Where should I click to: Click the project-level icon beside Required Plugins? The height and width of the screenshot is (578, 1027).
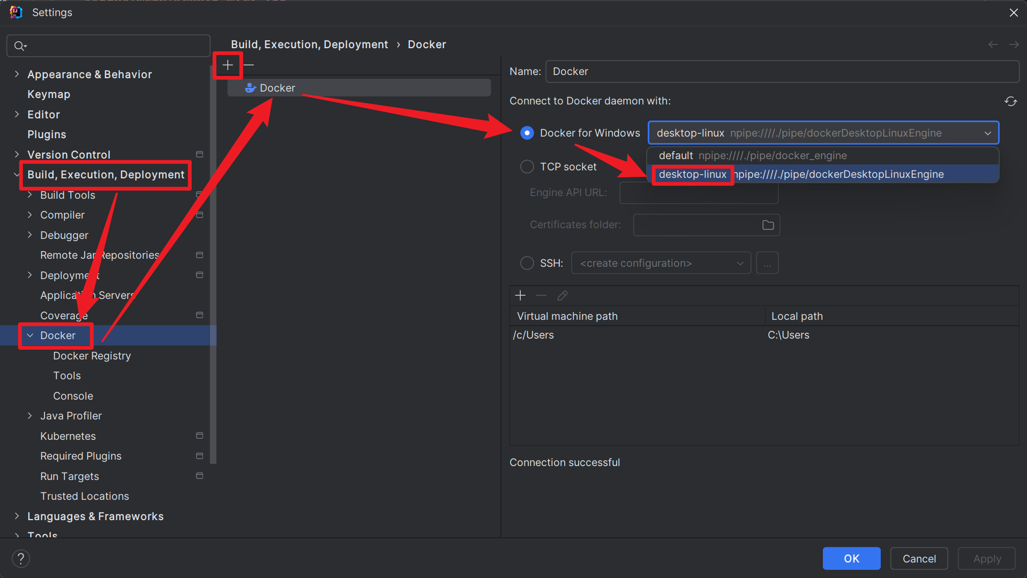199,456
